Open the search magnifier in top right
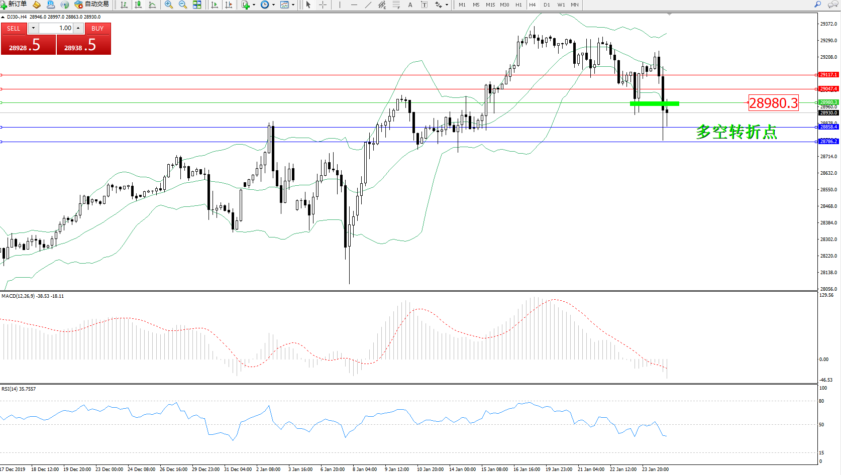 (818, 5)
